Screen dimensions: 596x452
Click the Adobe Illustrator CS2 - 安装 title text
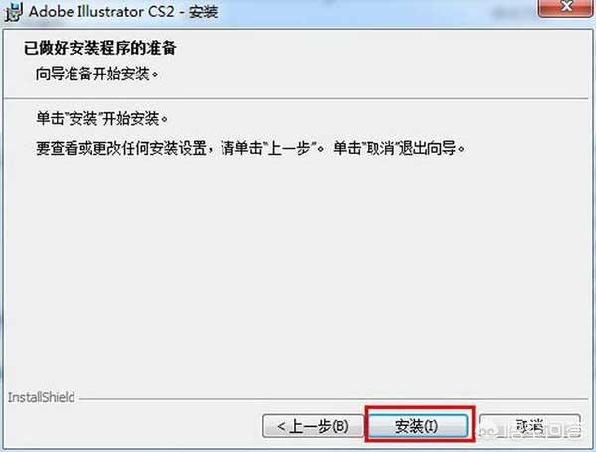123,11
